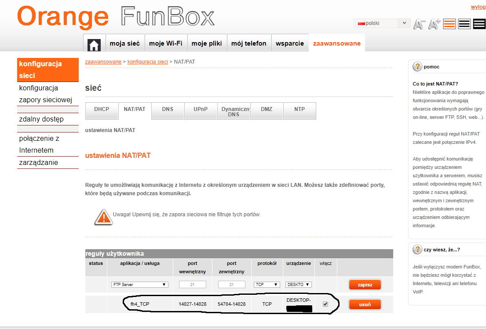Click the TCP protocol cell of fh4_TCP
The height and width of the screenshot is (329, 486).
pos(267,304)
